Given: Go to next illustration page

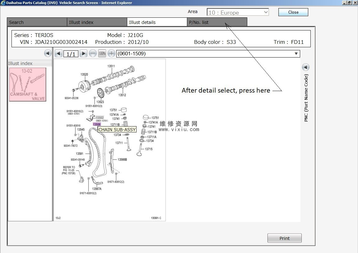Looking at the screenshot, I should click(83, 53).
